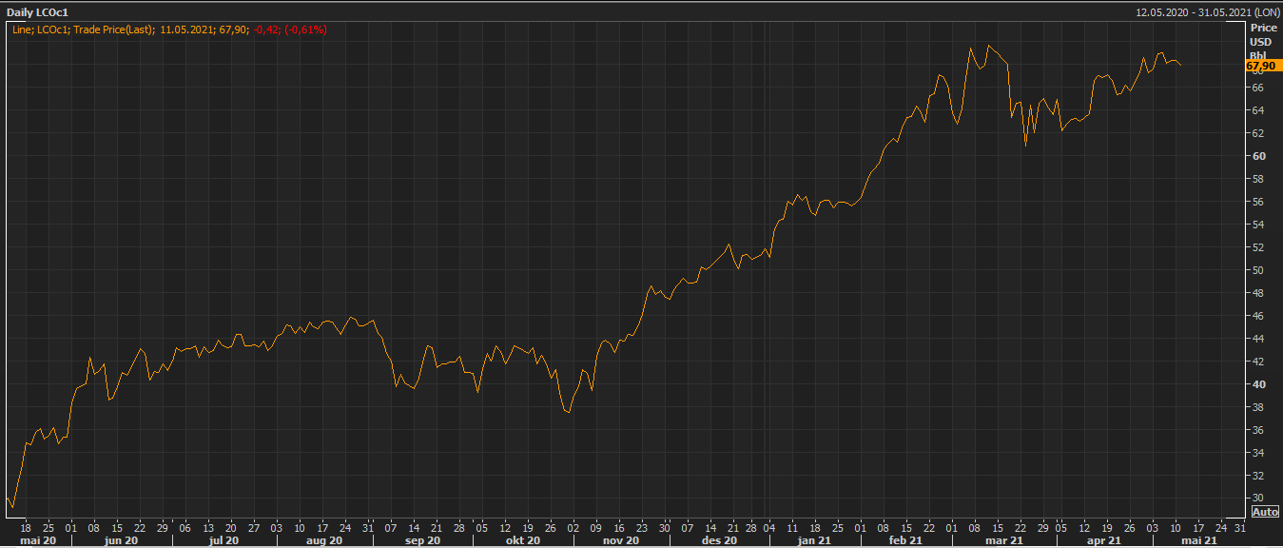The image size is (1283, 548).
Task: Click the "USD" currency label
Action: coord(1260,42)
